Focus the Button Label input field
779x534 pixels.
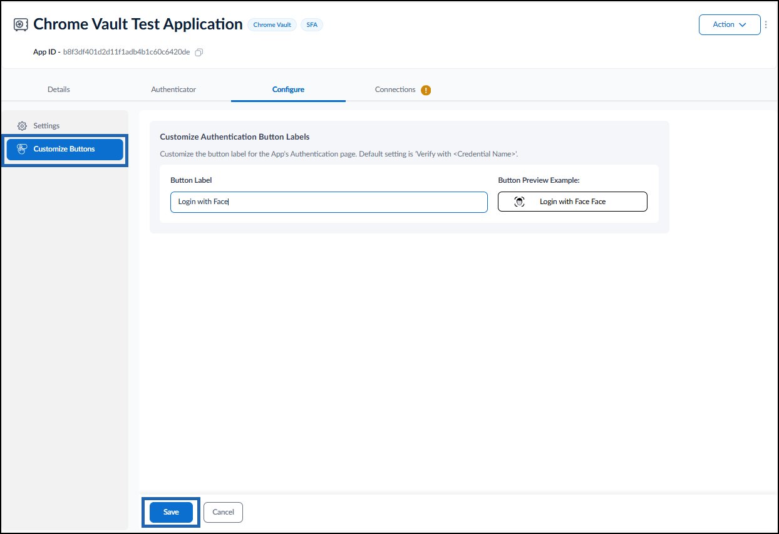329,202
